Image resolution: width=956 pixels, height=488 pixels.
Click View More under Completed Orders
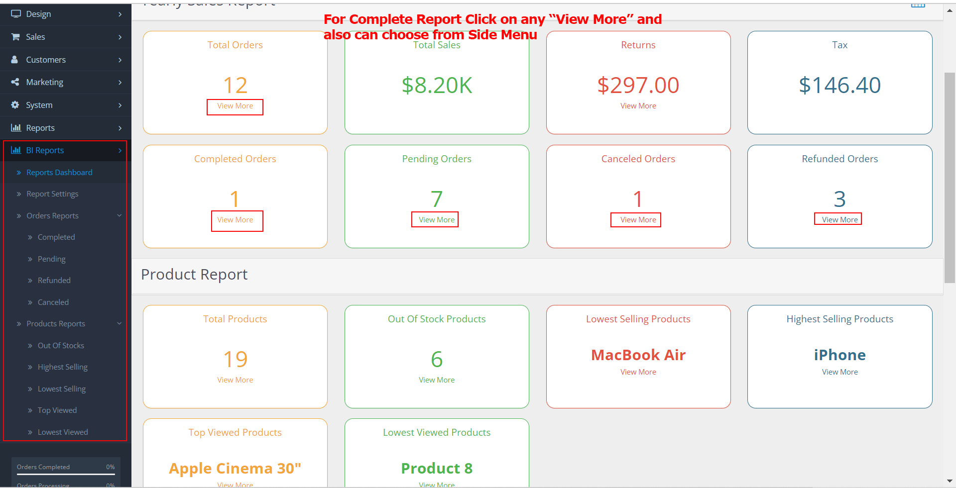(x=235, y=220)
